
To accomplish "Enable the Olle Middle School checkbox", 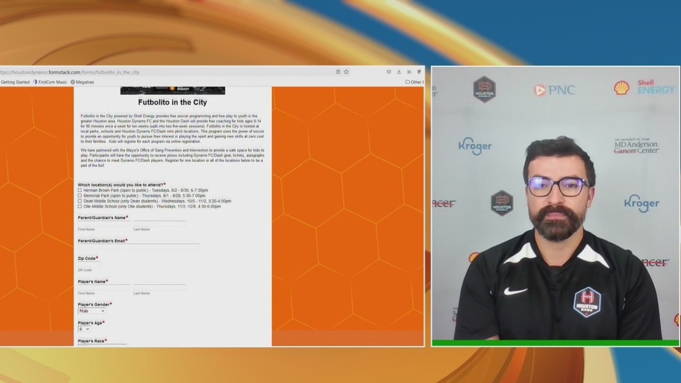I will click(80, 206).
